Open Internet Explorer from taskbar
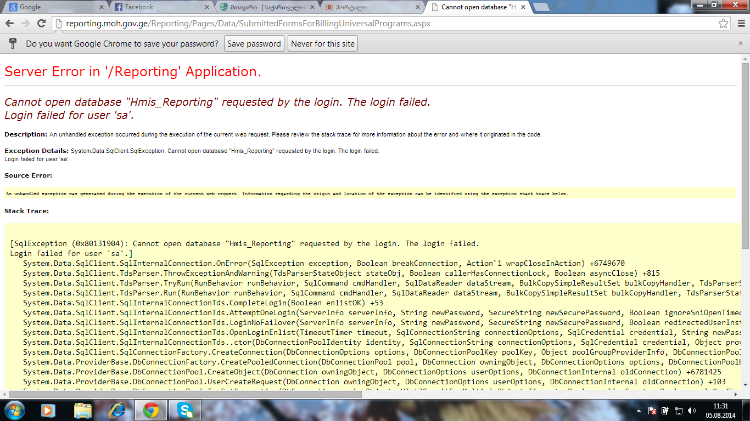 (117, 410)
